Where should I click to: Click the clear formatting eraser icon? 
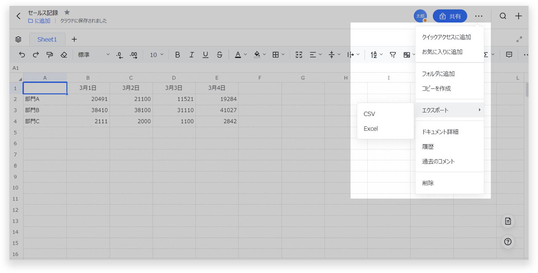tap(64, 55)
